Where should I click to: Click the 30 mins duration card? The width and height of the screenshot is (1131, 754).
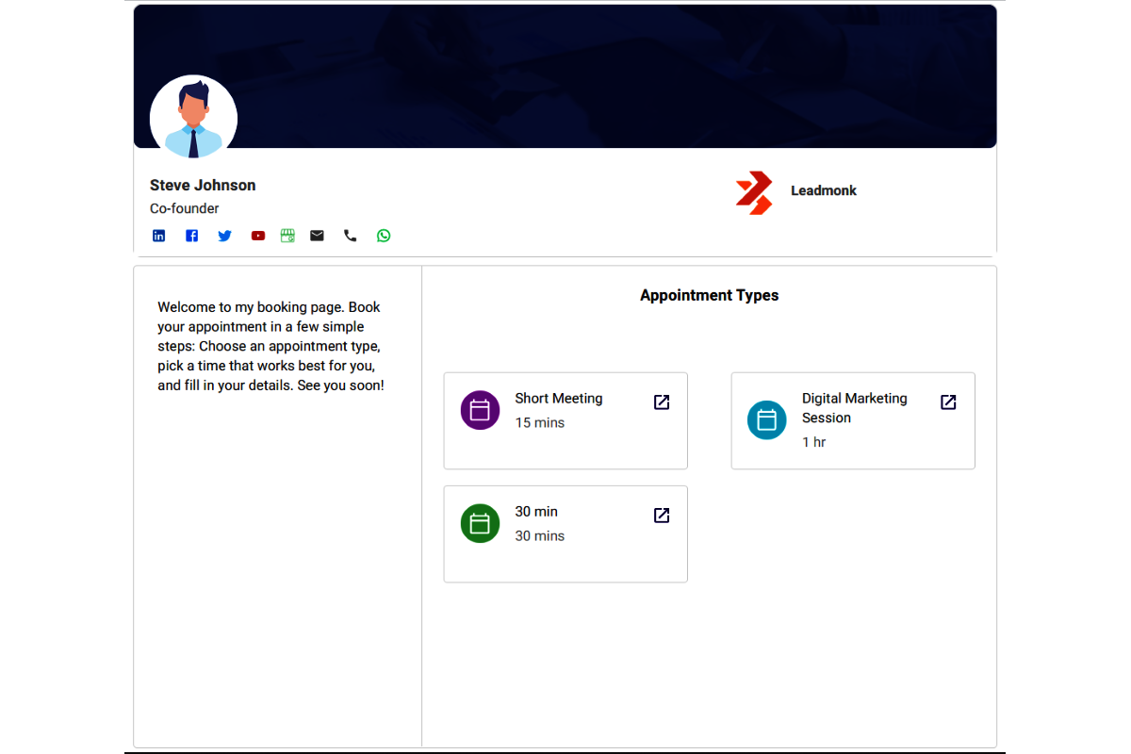tap(565, 533)
